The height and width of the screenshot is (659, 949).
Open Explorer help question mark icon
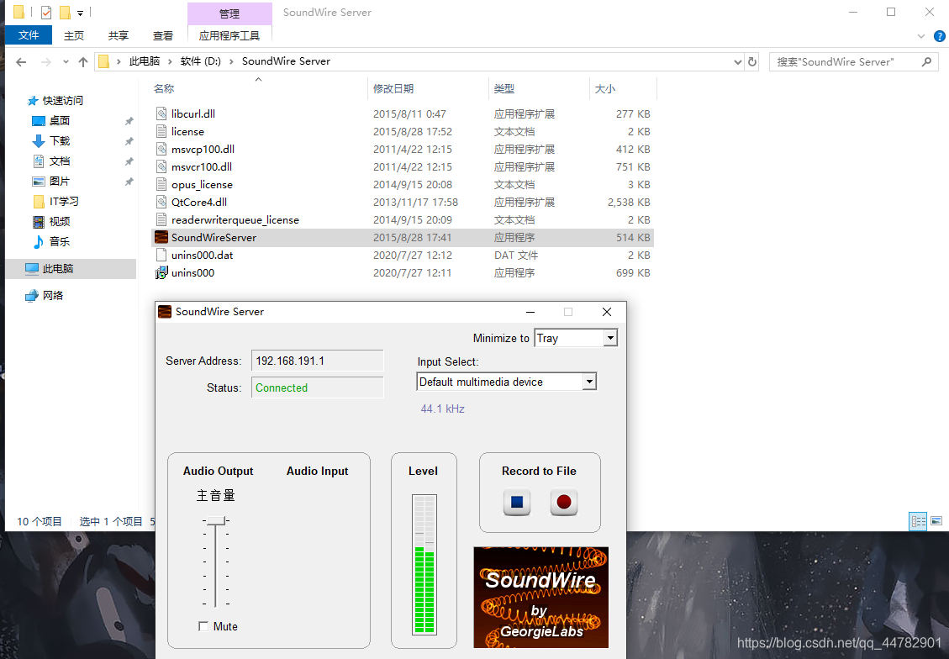(x=940, y=36)
